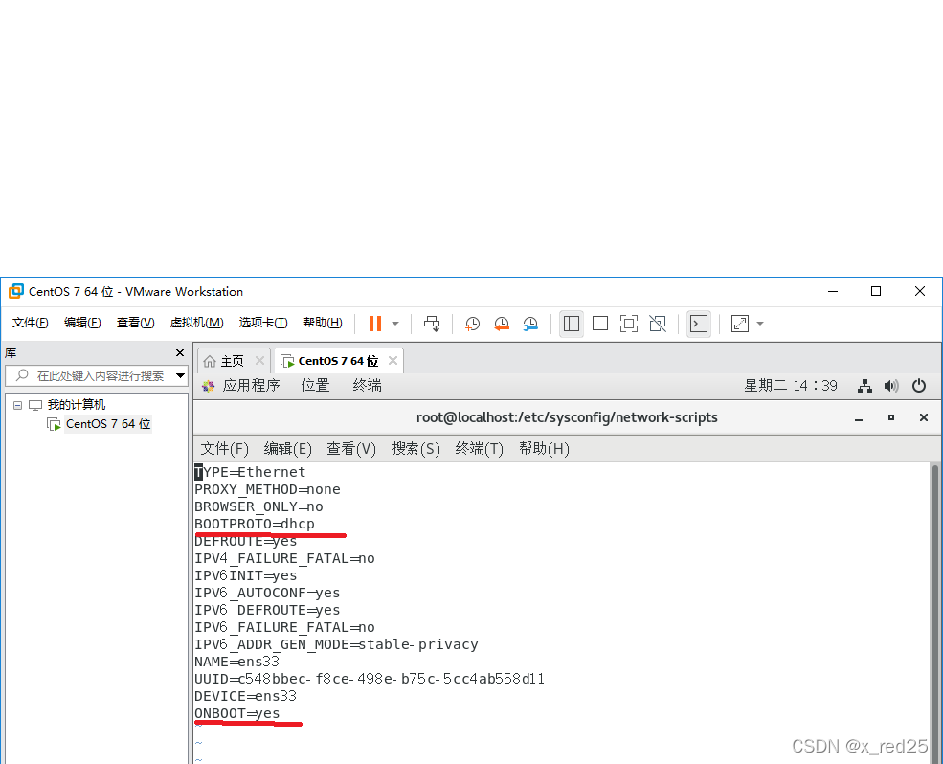The image size is (943, 764).
Task: Open terminal 终端(T) menu
Action: (480, 449)
